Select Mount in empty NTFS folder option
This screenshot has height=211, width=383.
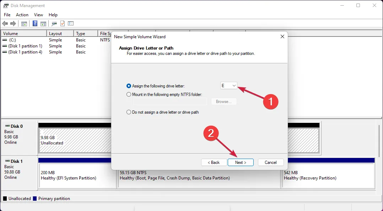pyautogui.click(x=129, y=95)
